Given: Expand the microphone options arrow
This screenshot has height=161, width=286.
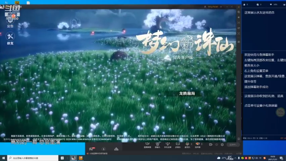Looking at the screenshot, I should (192, 144).
